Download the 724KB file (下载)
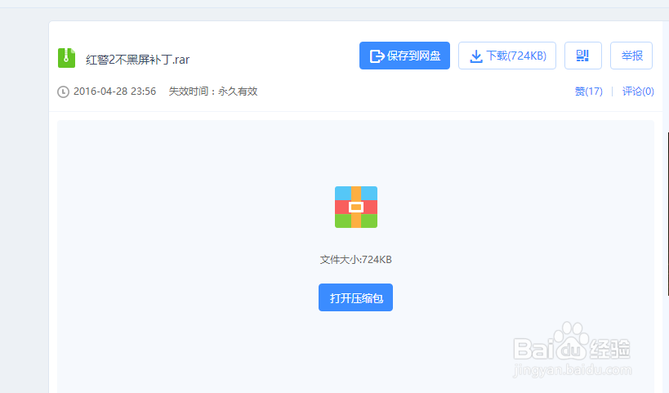The image size is (669, 393). (x=507, y=56)
